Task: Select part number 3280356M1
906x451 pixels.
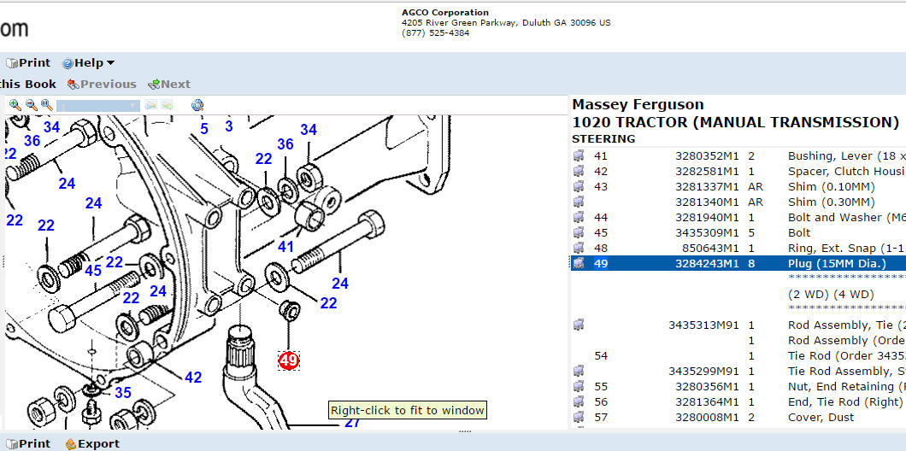Action: (707, 386)
